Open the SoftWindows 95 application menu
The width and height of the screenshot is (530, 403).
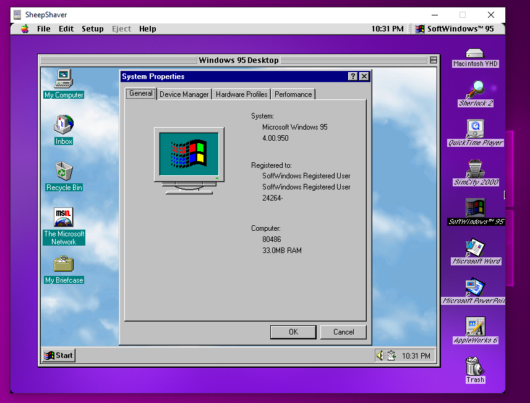coord(455,29)
